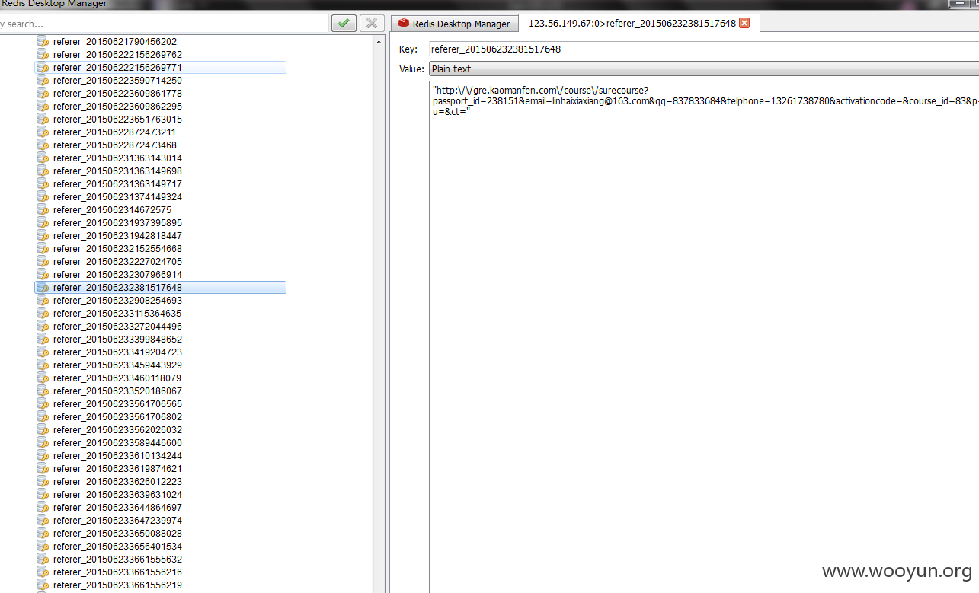
Task: Select key referer_201506231363149698
Action: coord(117,171)
